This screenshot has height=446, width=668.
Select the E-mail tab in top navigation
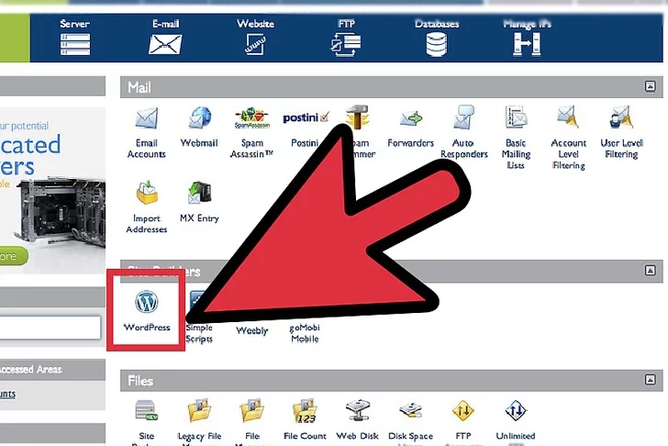(165, 37)
